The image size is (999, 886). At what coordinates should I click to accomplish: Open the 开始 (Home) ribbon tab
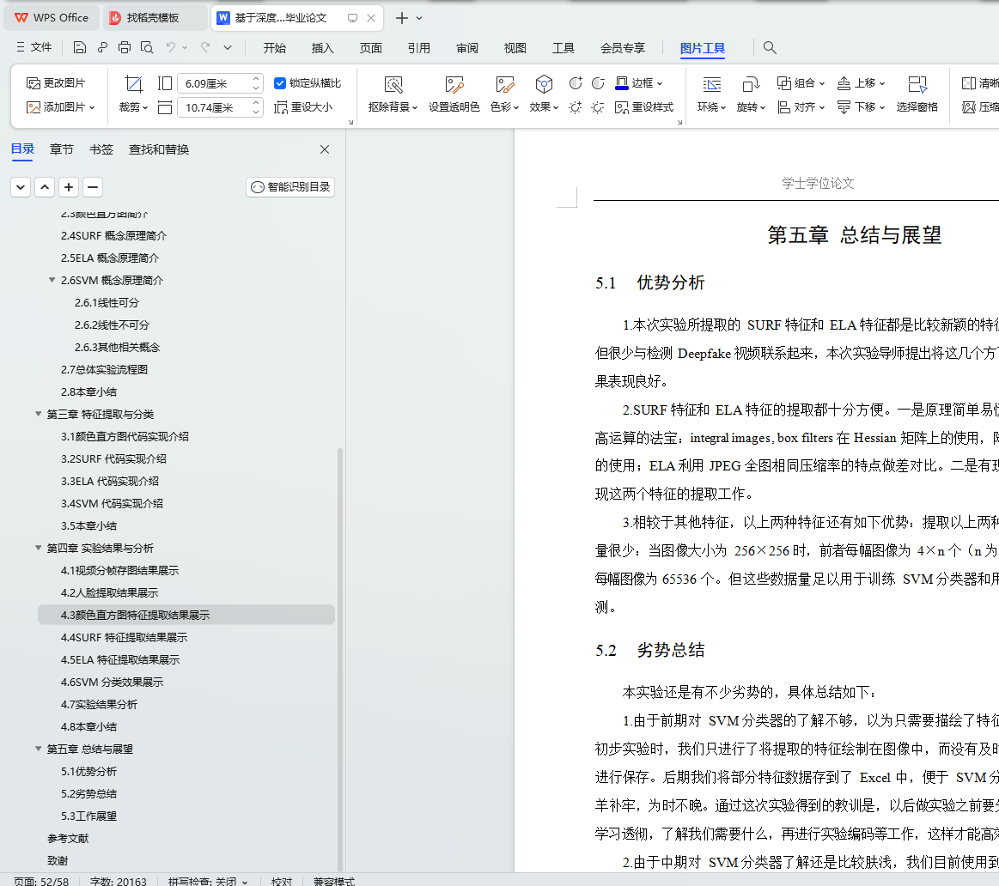click(275, 48)
